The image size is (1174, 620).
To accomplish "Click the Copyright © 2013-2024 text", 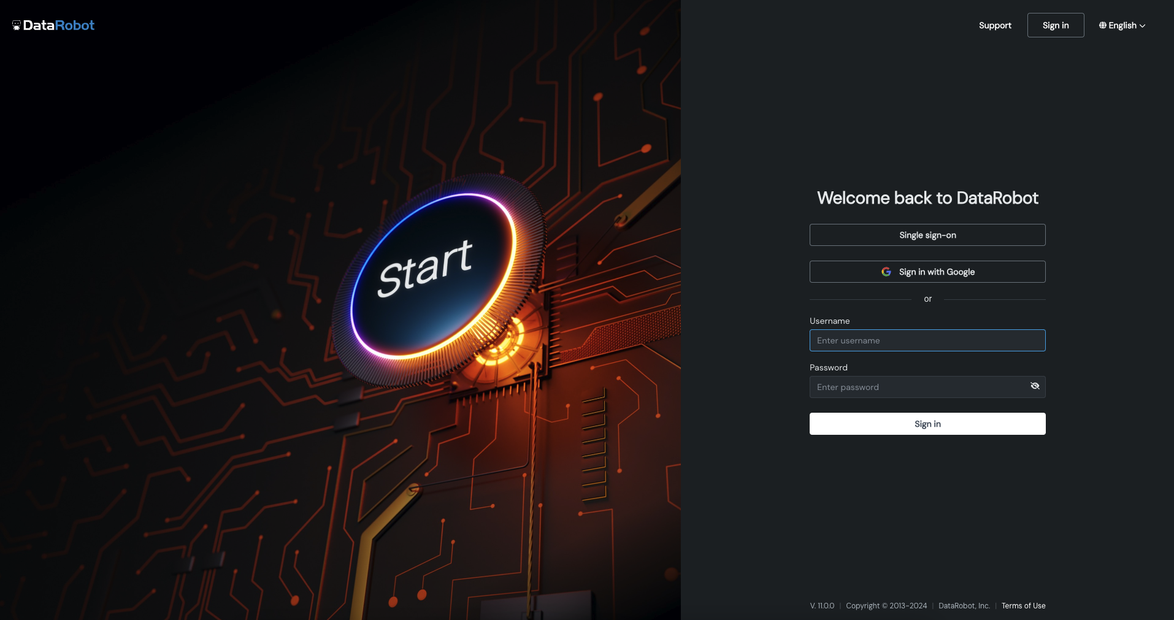I will 886,606.
